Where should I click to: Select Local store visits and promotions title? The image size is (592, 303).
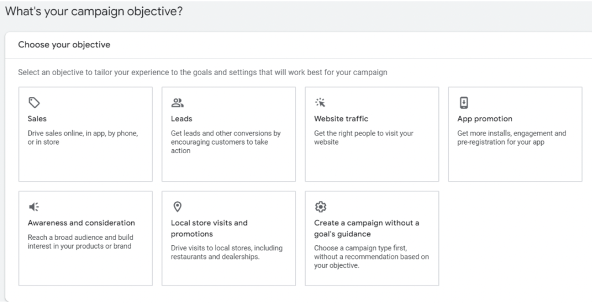click(209, 228)
